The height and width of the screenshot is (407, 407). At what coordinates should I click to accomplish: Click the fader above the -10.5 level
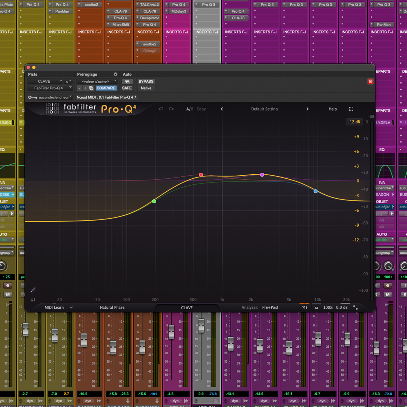(84, 340)
